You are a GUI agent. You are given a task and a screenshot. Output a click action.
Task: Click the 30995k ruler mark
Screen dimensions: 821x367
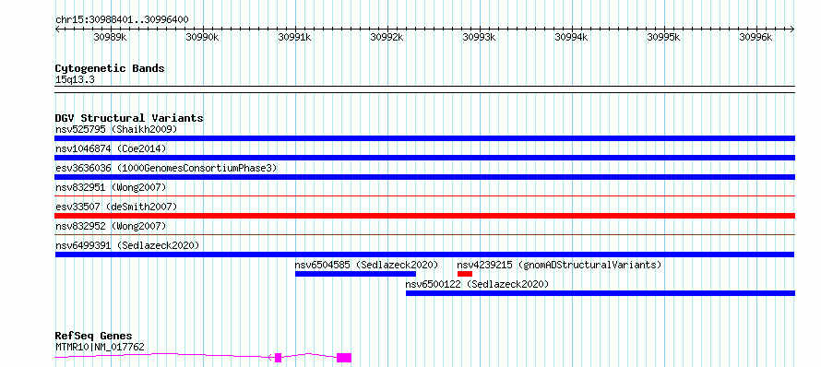pos(664,37)
